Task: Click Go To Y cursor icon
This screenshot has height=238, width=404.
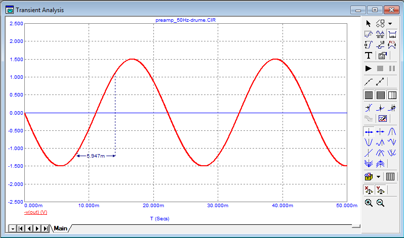Action: (380, 108)
